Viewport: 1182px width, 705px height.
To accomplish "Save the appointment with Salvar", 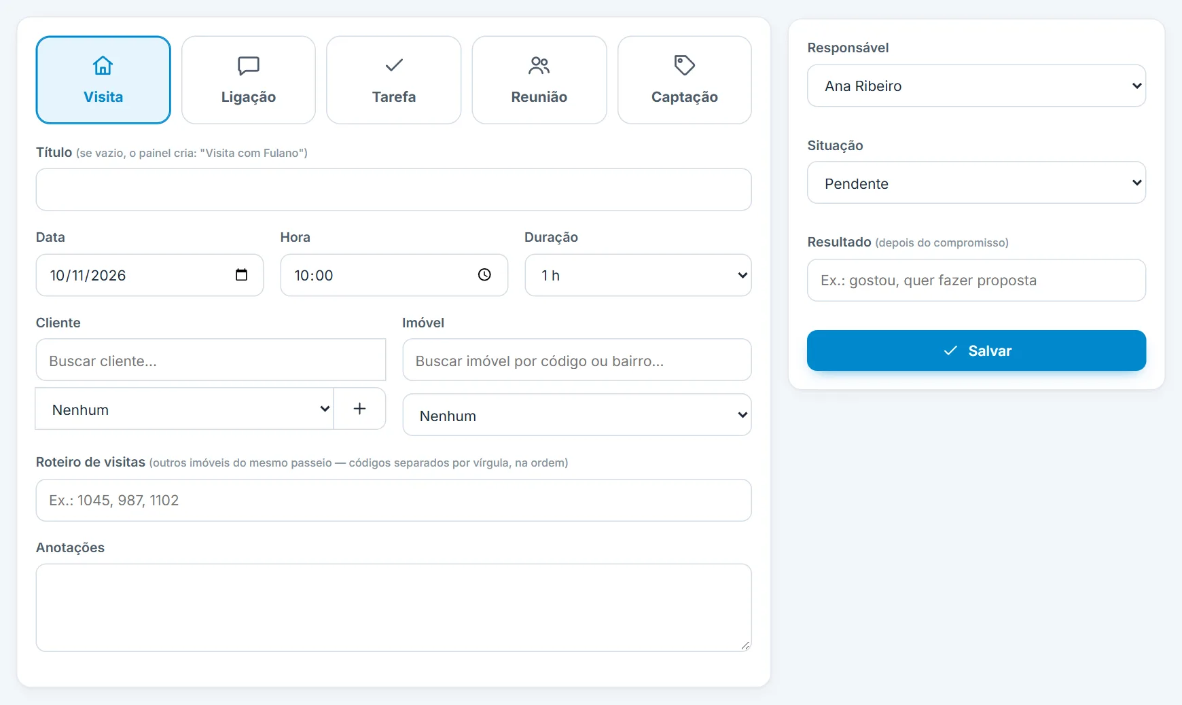I will (977, 350).
